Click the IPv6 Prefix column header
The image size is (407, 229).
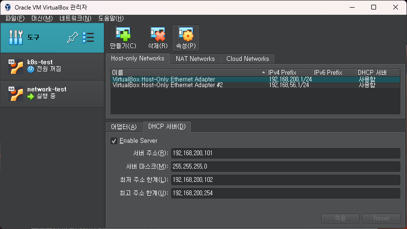335,73
